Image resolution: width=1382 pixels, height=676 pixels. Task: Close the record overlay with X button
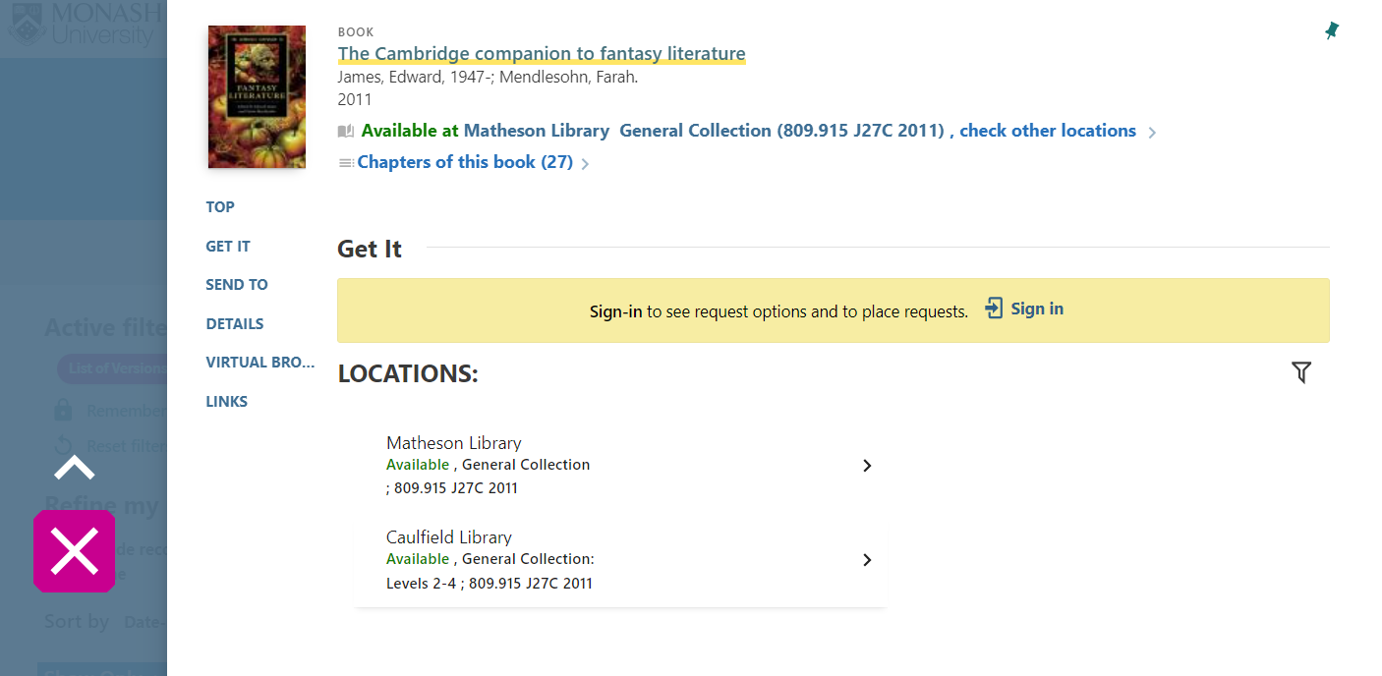(75, 551)
